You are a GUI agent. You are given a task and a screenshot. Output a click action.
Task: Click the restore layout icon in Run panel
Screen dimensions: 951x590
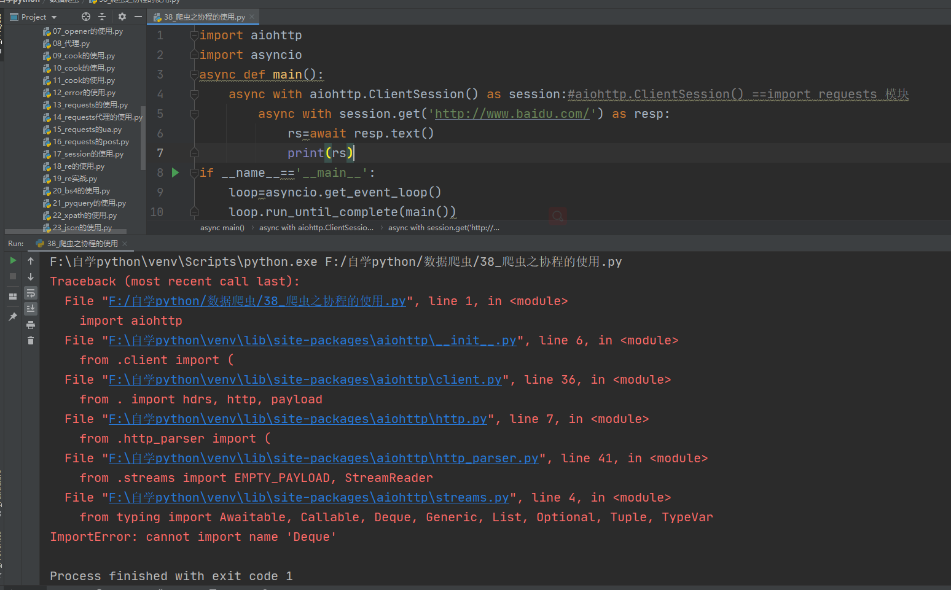pos(13,297)
